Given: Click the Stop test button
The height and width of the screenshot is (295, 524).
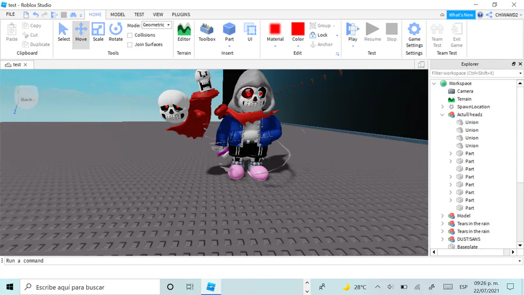Looking at the screenshot, I should pos(391,32).
